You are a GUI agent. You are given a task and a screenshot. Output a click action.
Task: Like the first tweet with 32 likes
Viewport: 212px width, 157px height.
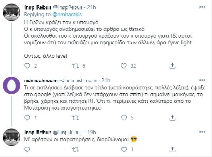pyautogui.click(x=123, y=66)
